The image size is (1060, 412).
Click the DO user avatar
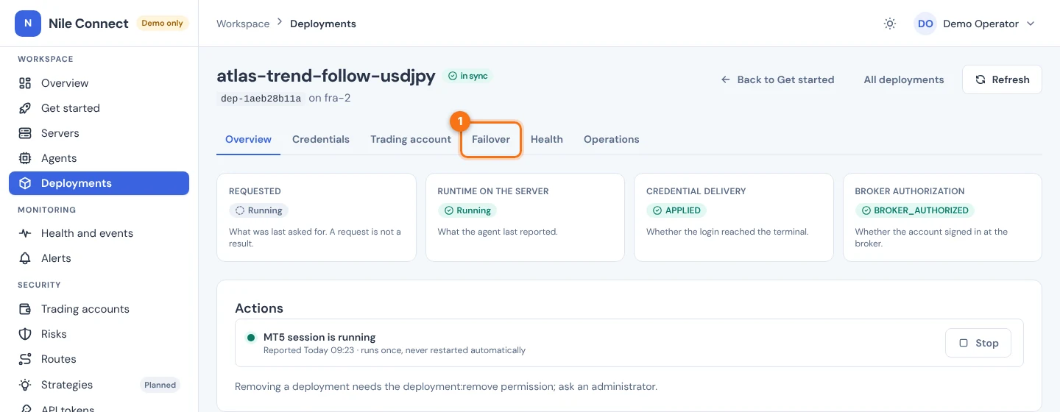click(x=925, y=24)
